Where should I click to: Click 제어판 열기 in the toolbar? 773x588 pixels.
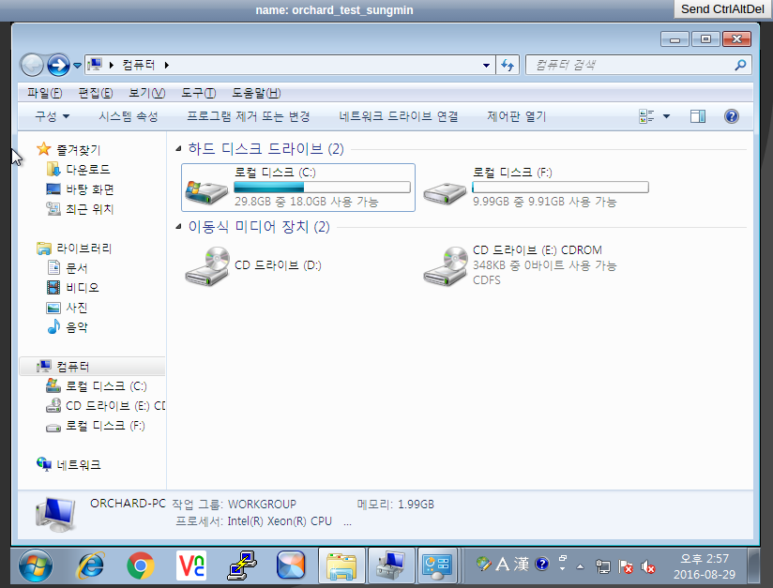(517, 116)
